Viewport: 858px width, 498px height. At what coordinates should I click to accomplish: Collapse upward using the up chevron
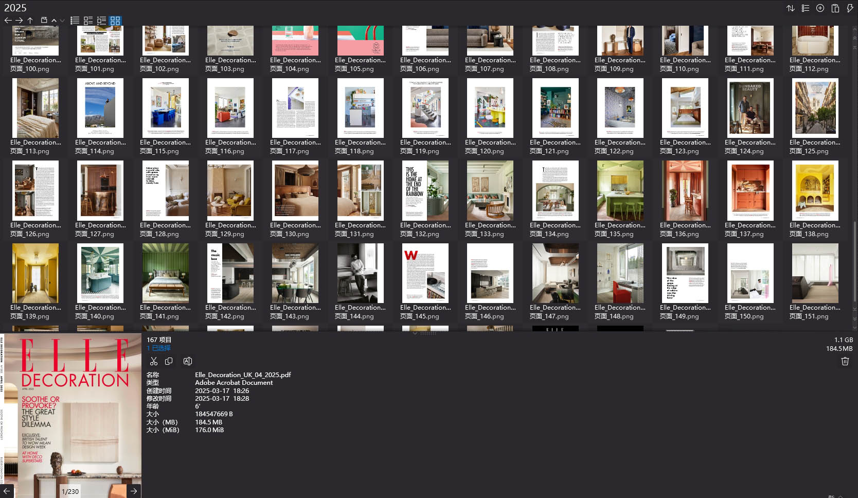(53, 21)
